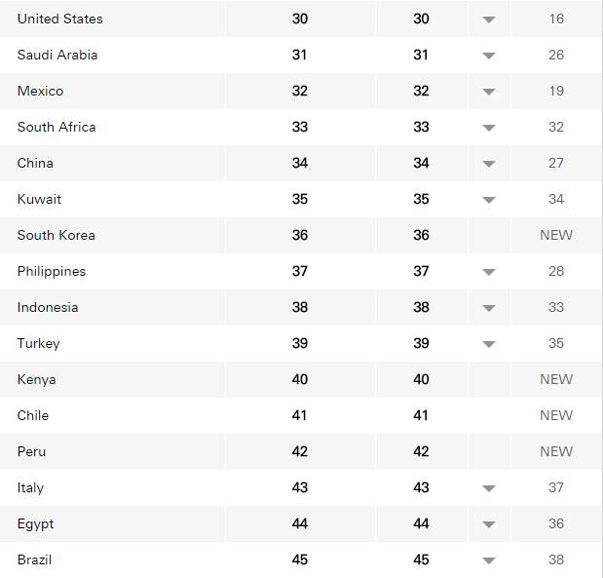Click the NEW label for South Korea
The height and width of the screenshot is (578, 603).
tap(556, 235)
